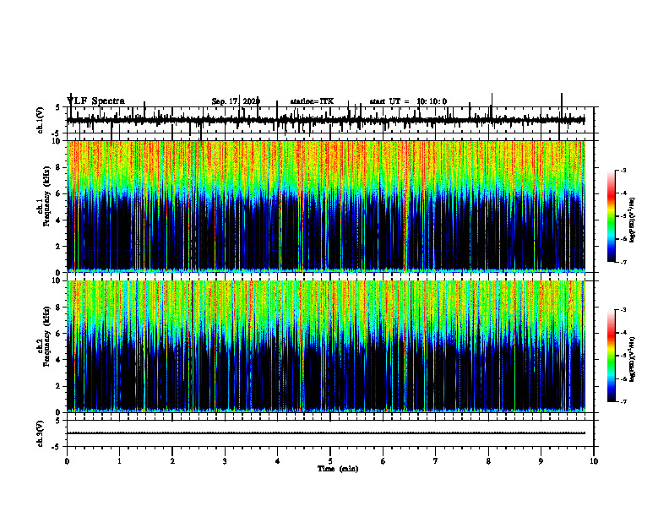Click the flat ch.3 voltage trace
The height and width of the screenshot is (517, 669).
326,433
